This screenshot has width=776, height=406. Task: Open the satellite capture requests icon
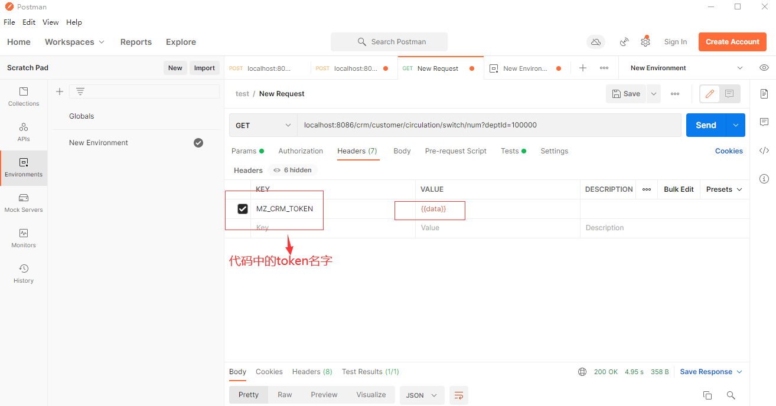point(624,42)
